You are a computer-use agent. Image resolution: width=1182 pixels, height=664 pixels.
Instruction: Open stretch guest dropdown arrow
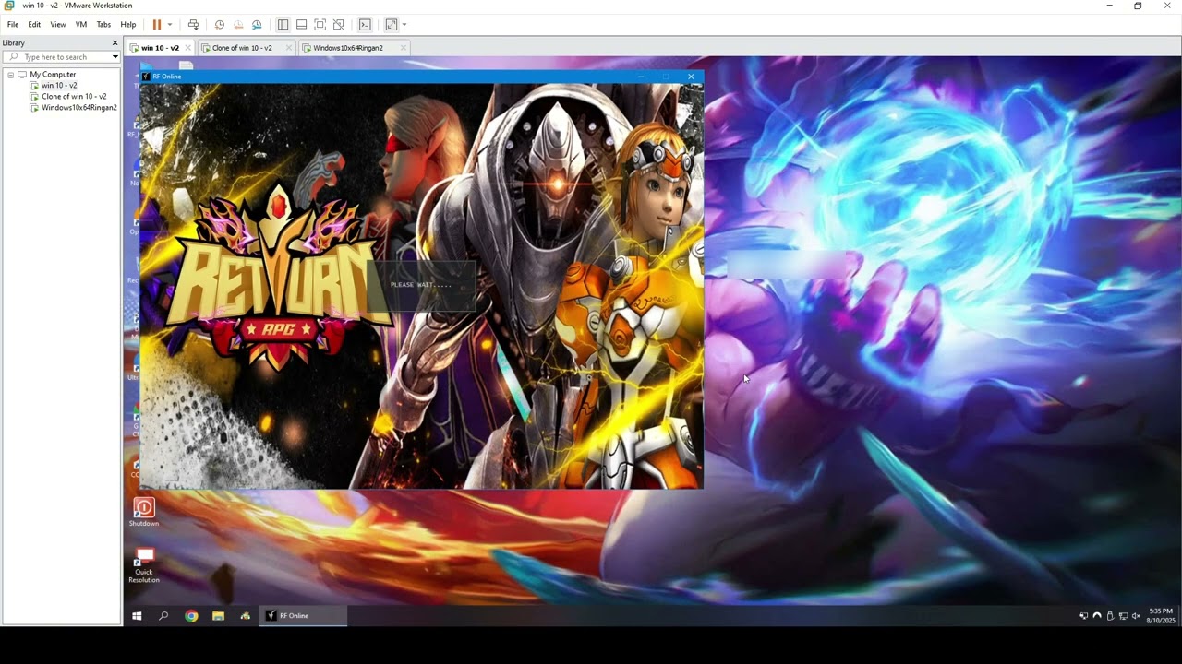pyautogui.click(x=404, y=25)
